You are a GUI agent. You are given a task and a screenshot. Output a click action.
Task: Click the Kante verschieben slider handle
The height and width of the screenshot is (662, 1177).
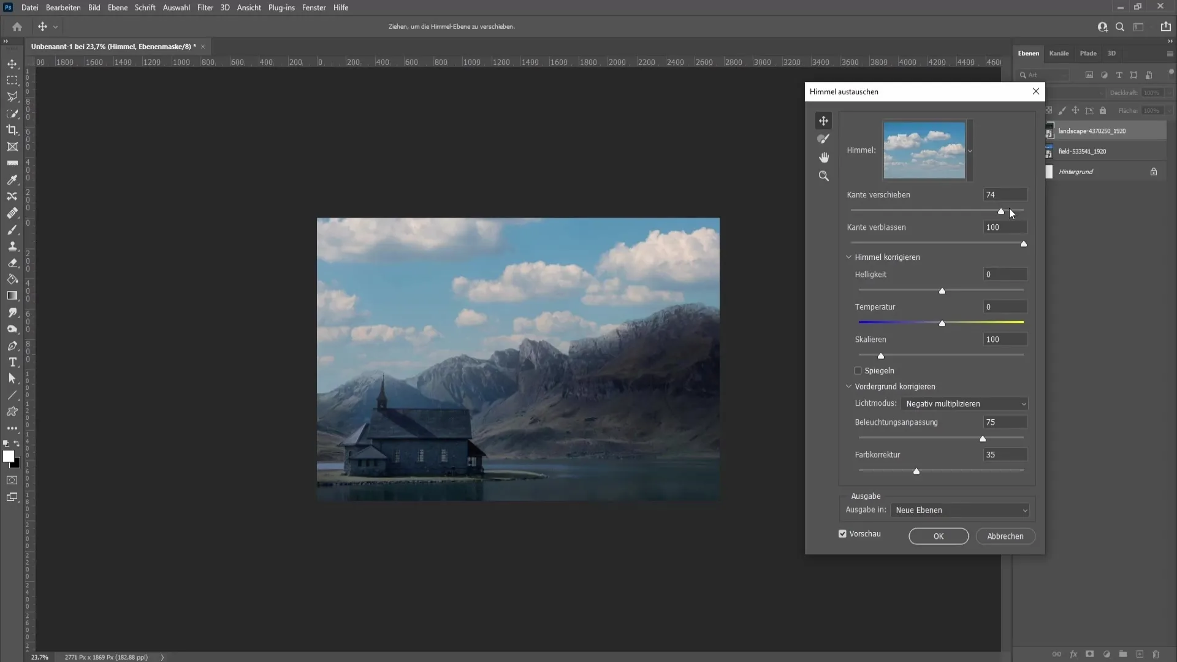pyautogui.click(x=1001, y=211)
